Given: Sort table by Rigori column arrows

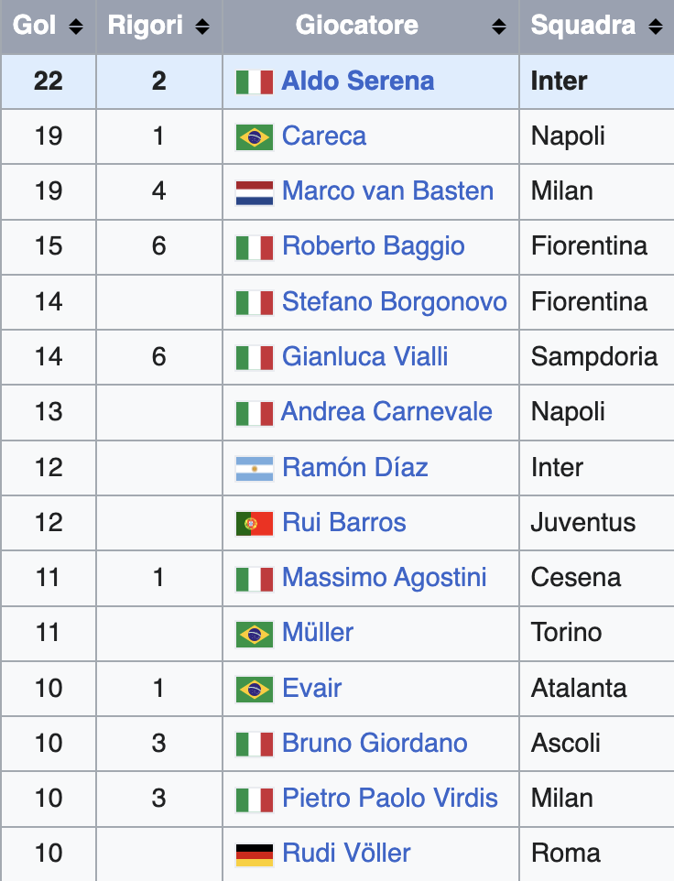Looking at the screenshot, I should (202, 27).
